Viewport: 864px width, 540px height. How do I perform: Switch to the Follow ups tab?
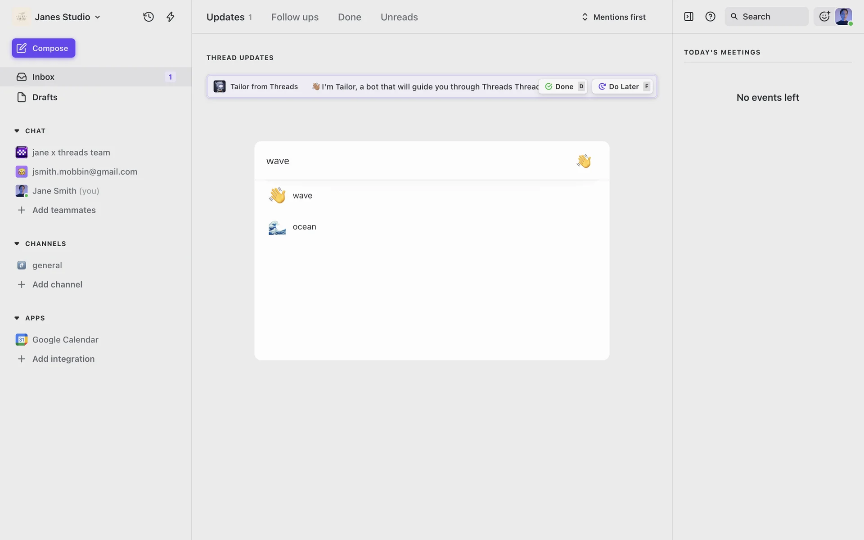coord(295,17)
